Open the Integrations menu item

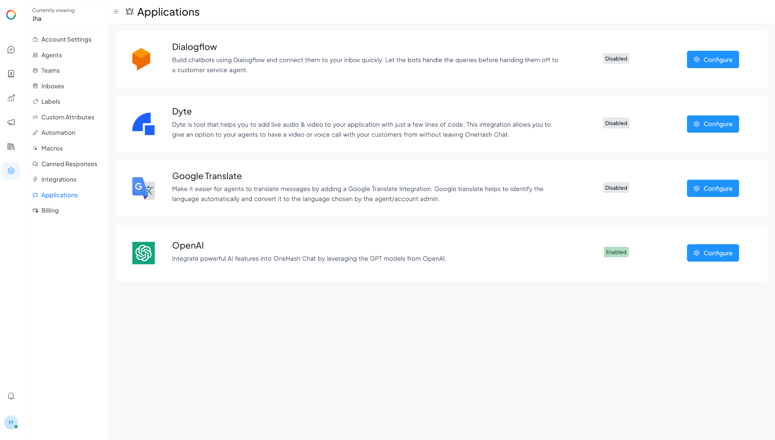[59, 179]
